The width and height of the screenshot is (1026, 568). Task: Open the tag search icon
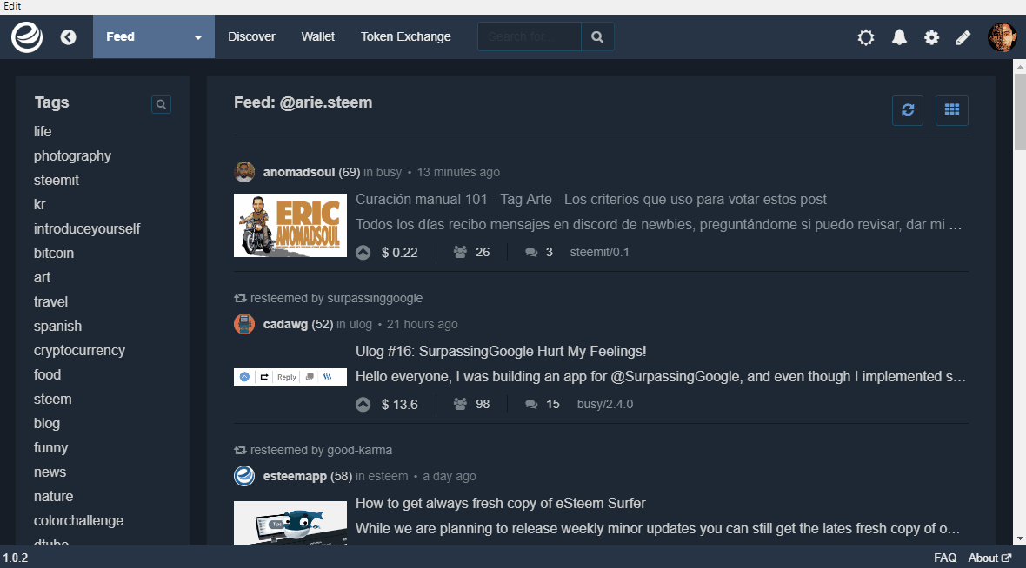pos(161,104)
